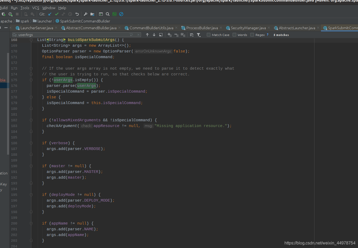Click Regex help question mark
The image size is (358, 248).
[x=268, y=35]
